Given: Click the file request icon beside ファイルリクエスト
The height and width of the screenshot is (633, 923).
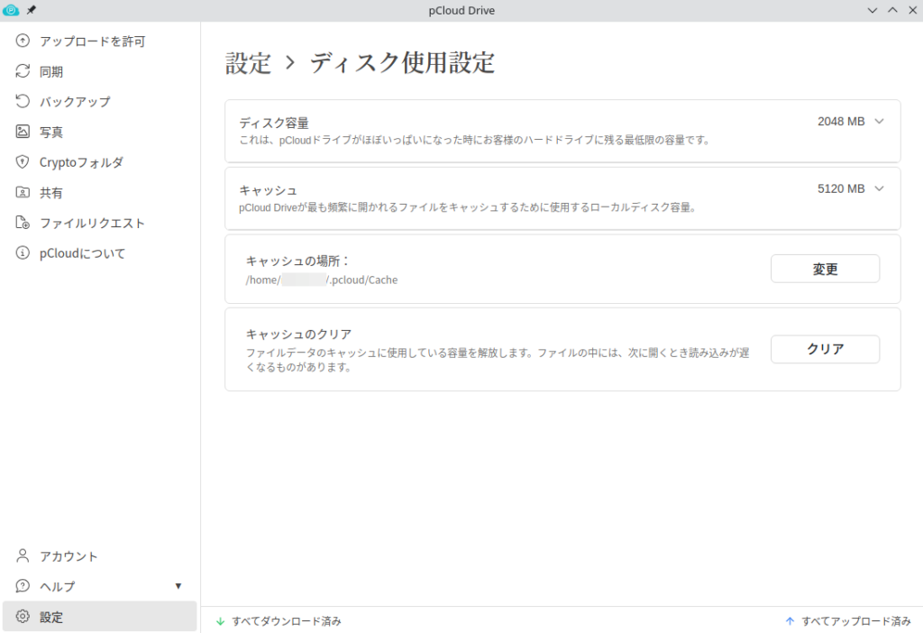Looking at the screenshot, I should [x=23, y=223].
